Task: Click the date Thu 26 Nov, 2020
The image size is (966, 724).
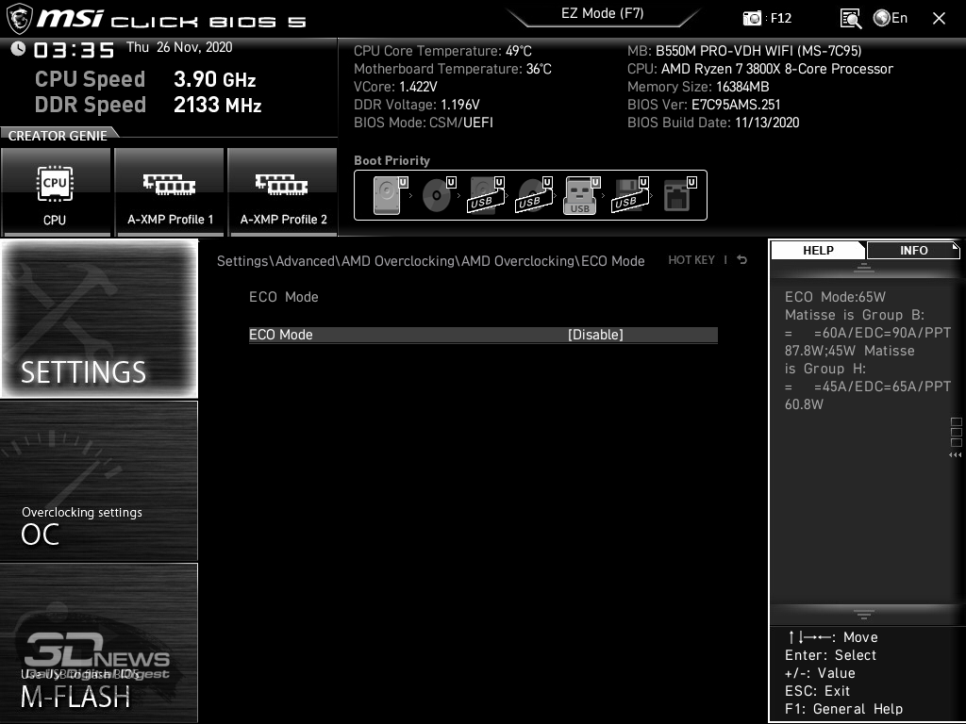Action: [x=179, y=47]
